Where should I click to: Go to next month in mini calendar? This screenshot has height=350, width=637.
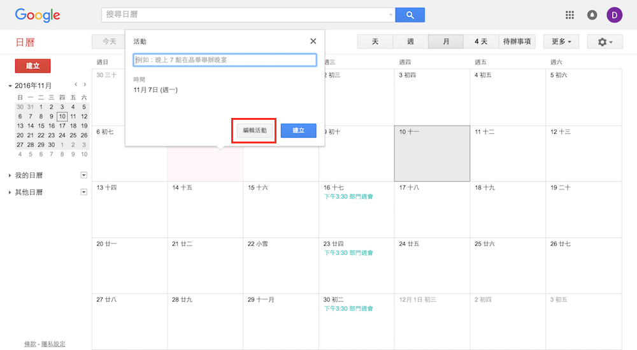(x=85, y=85)
